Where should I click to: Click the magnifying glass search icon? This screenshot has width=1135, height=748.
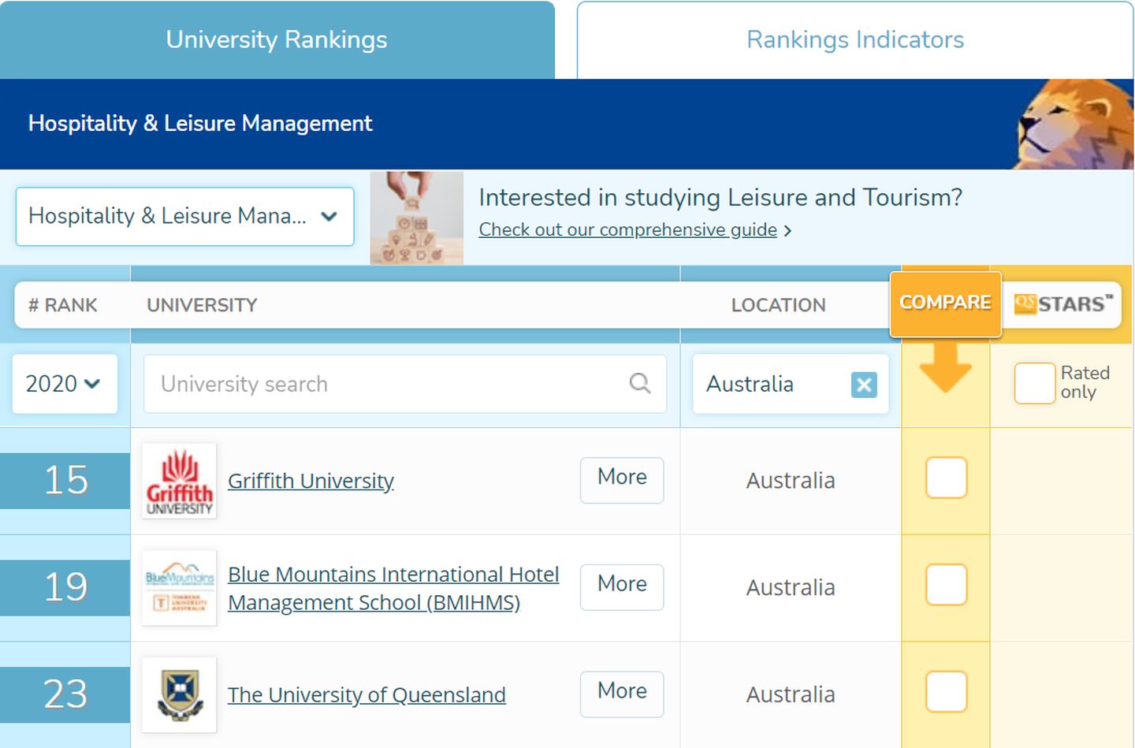tap(640, 383)
